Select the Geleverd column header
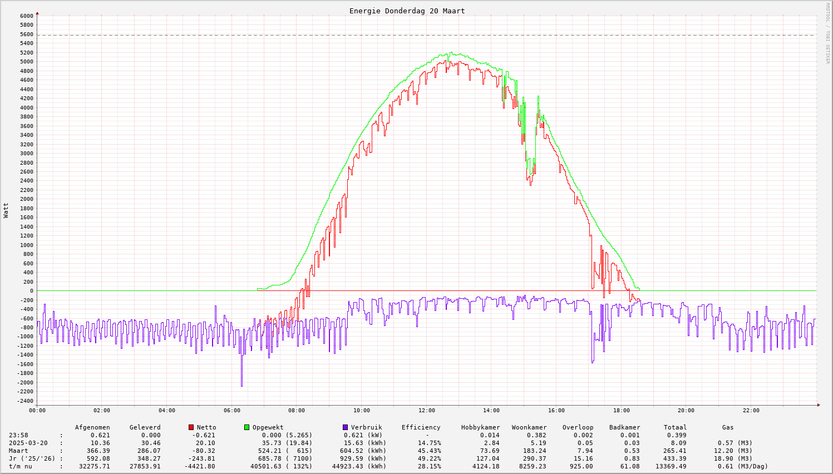 point(145,427)
